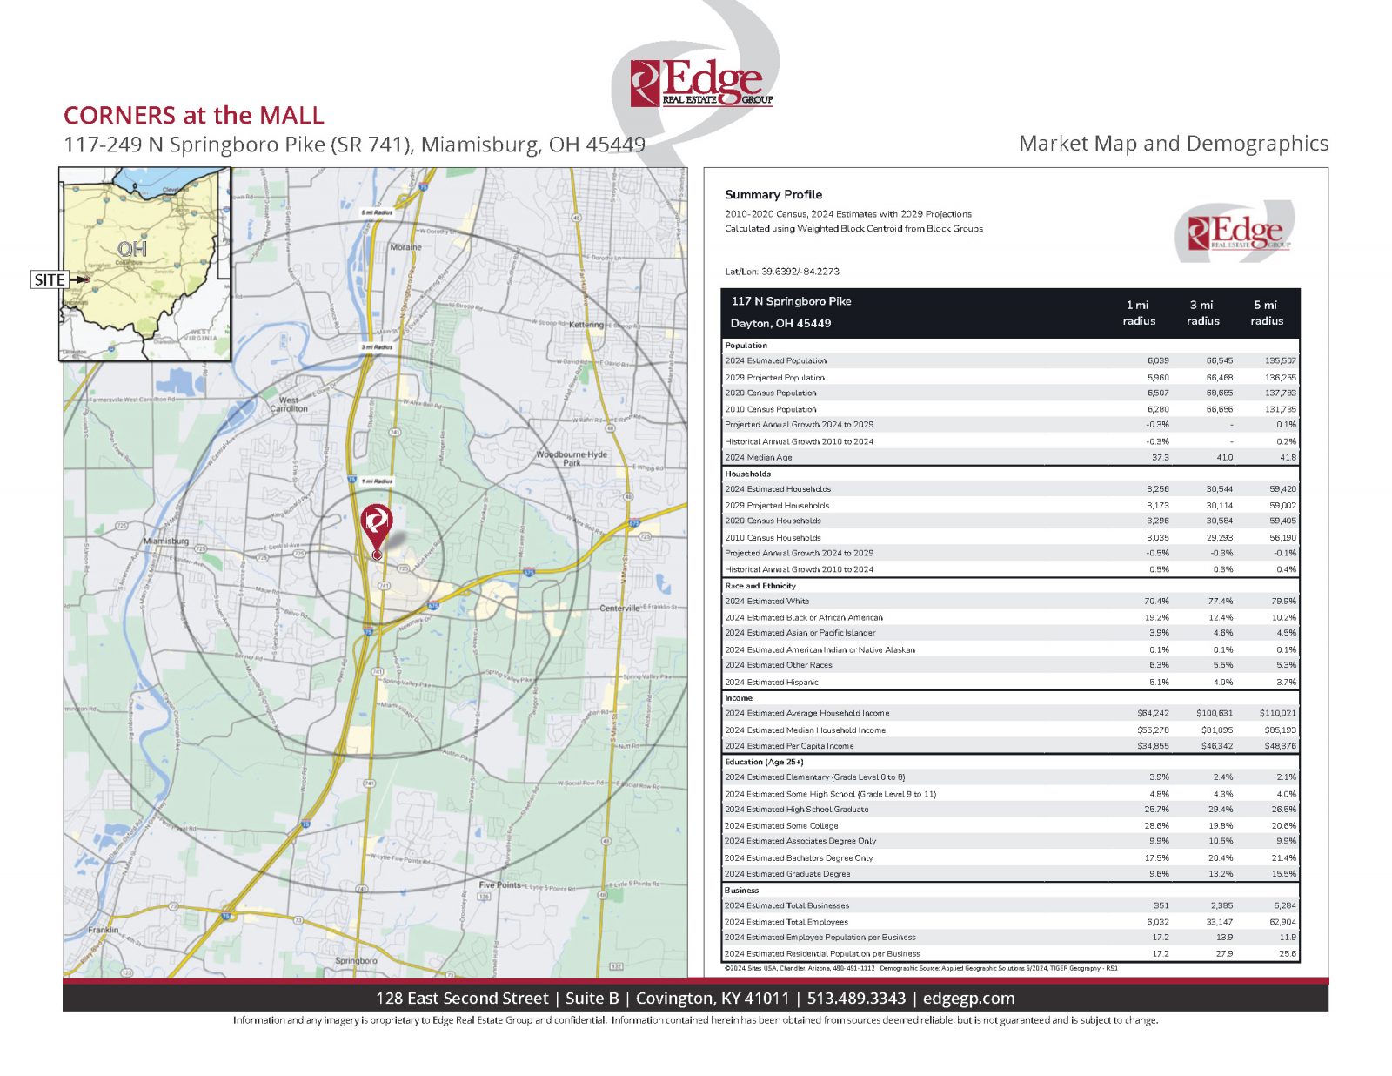Click the Education (Age 25+) section heading
The height and width of the screenshot is (1076, 1392).
764,762
